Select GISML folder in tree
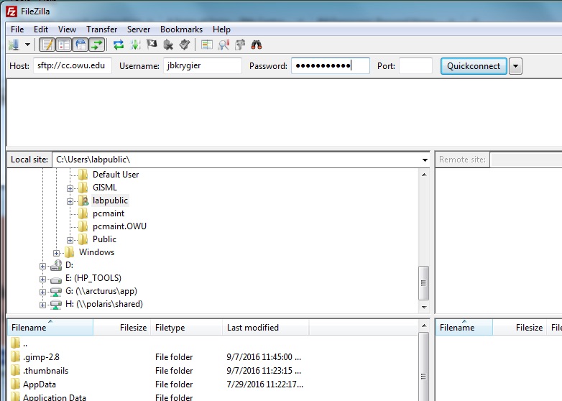The image size is (562, 401). point(105,188)
